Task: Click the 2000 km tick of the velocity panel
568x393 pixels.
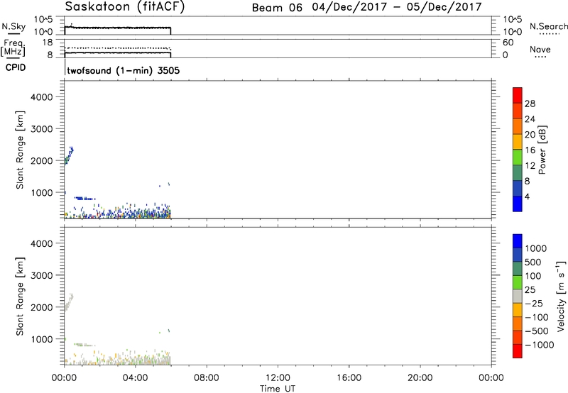Action: coord(41,307)
